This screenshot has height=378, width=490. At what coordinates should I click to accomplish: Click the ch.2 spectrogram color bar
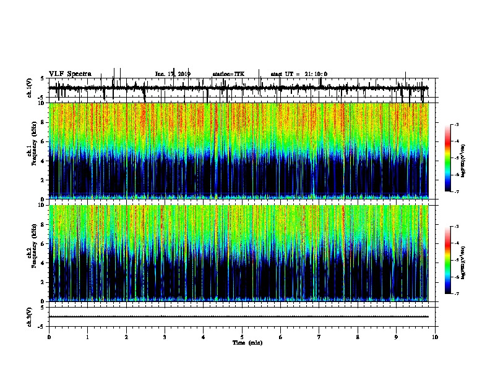pos(448,260)
